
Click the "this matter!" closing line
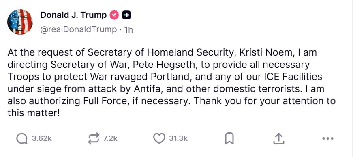pos(34,113)
